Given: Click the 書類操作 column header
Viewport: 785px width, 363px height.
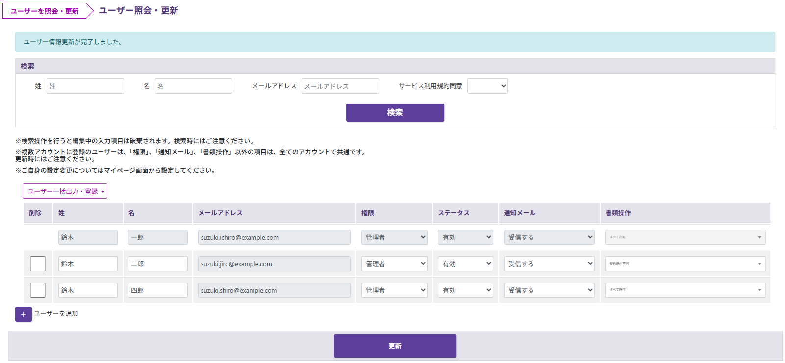Looking at the screenshot, I should [x=685, y=213].
